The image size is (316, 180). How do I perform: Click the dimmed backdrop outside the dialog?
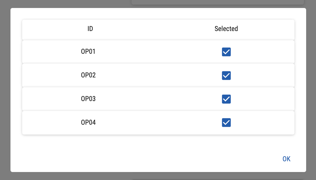pos(5,92)
